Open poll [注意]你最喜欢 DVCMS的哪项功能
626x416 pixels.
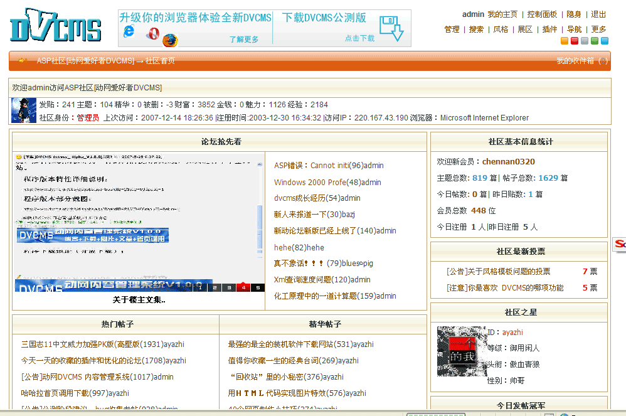(x=505, y=288)
